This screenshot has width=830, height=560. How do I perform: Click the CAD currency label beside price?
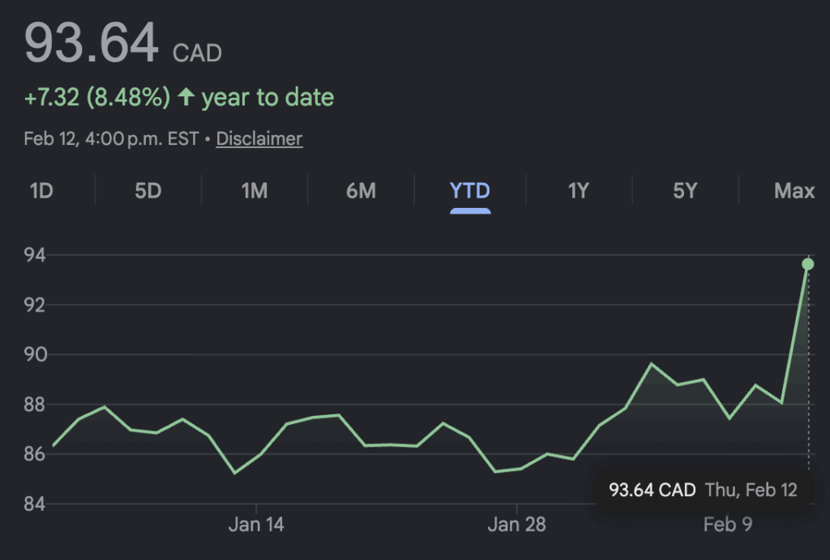click(x=197, y=53)
